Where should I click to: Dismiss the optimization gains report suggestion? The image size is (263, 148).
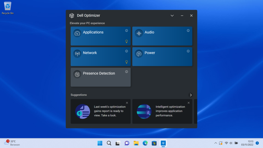pyautogui.click(x=127, y=103)
